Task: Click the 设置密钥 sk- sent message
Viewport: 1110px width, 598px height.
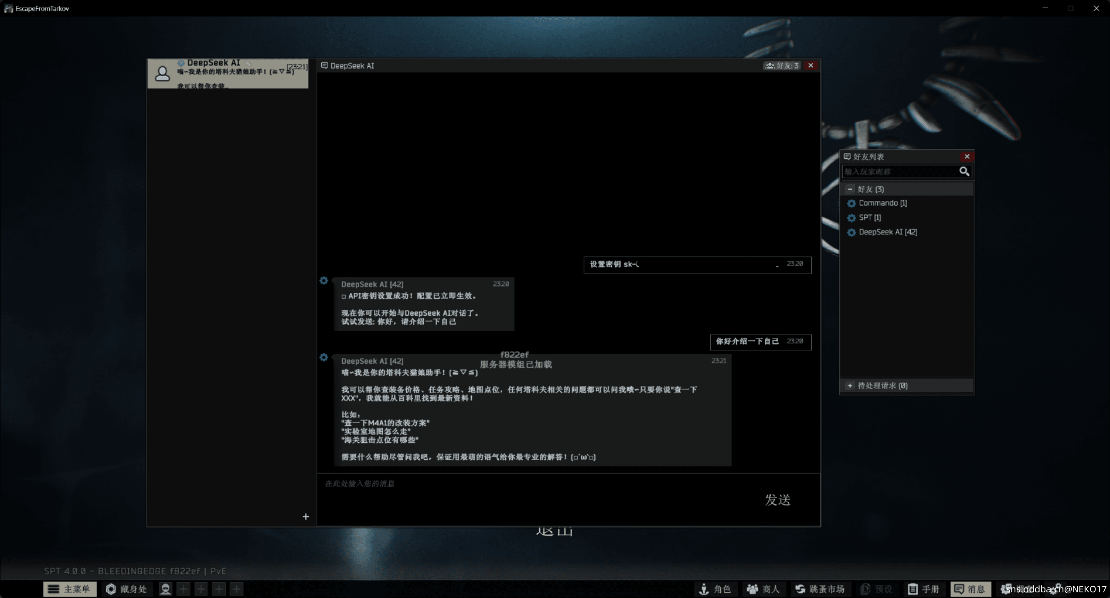Action: click(697, 265)
